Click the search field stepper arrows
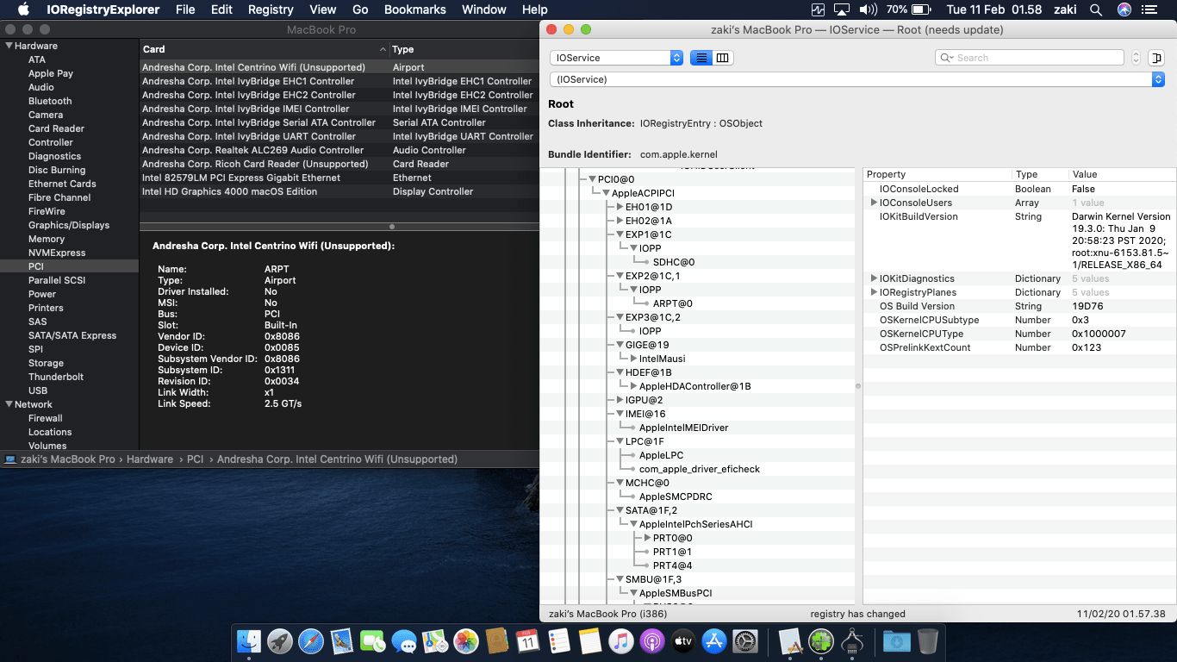The height and width of the screenshot is (662, 1177). (x=1136, y=58)
